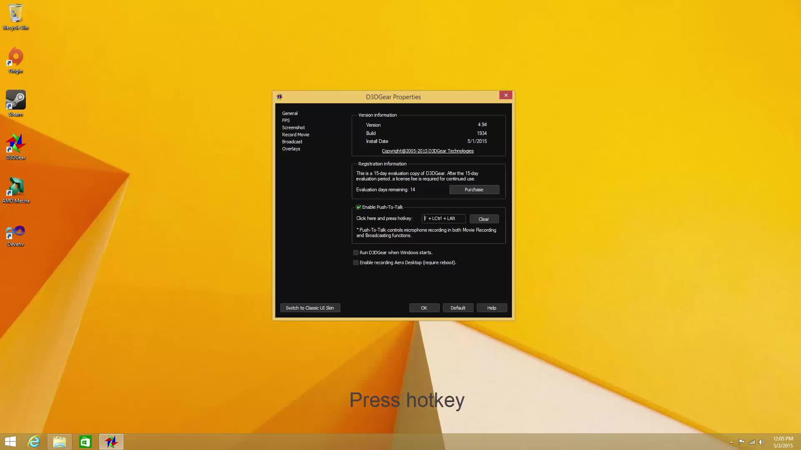
Task: Open the Windows Store taskbar icon
Action: tap(86, 442)
